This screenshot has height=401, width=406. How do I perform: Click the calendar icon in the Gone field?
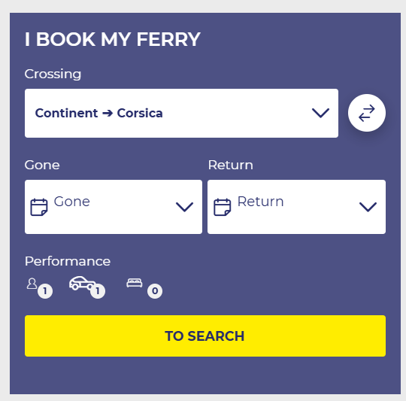[x=39, y=207]
